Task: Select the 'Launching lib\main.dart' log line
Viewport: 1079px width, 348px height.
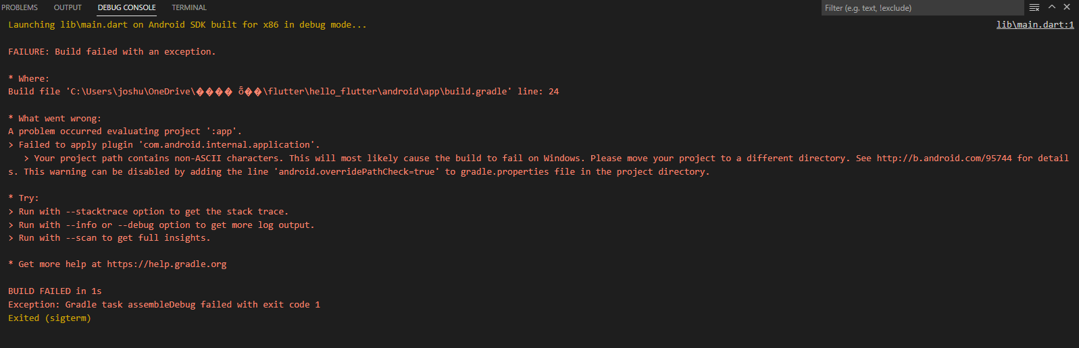Action: [x=188, y=25]
